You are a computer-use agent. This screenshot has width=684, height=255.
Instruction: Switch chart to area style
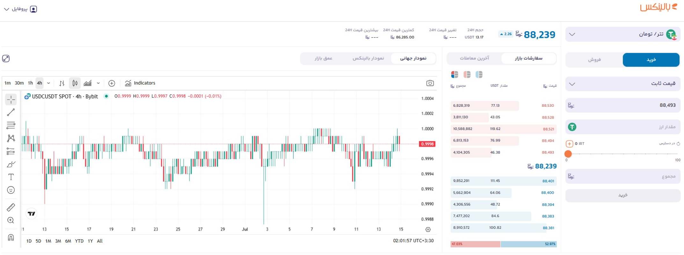click(87, 83)
